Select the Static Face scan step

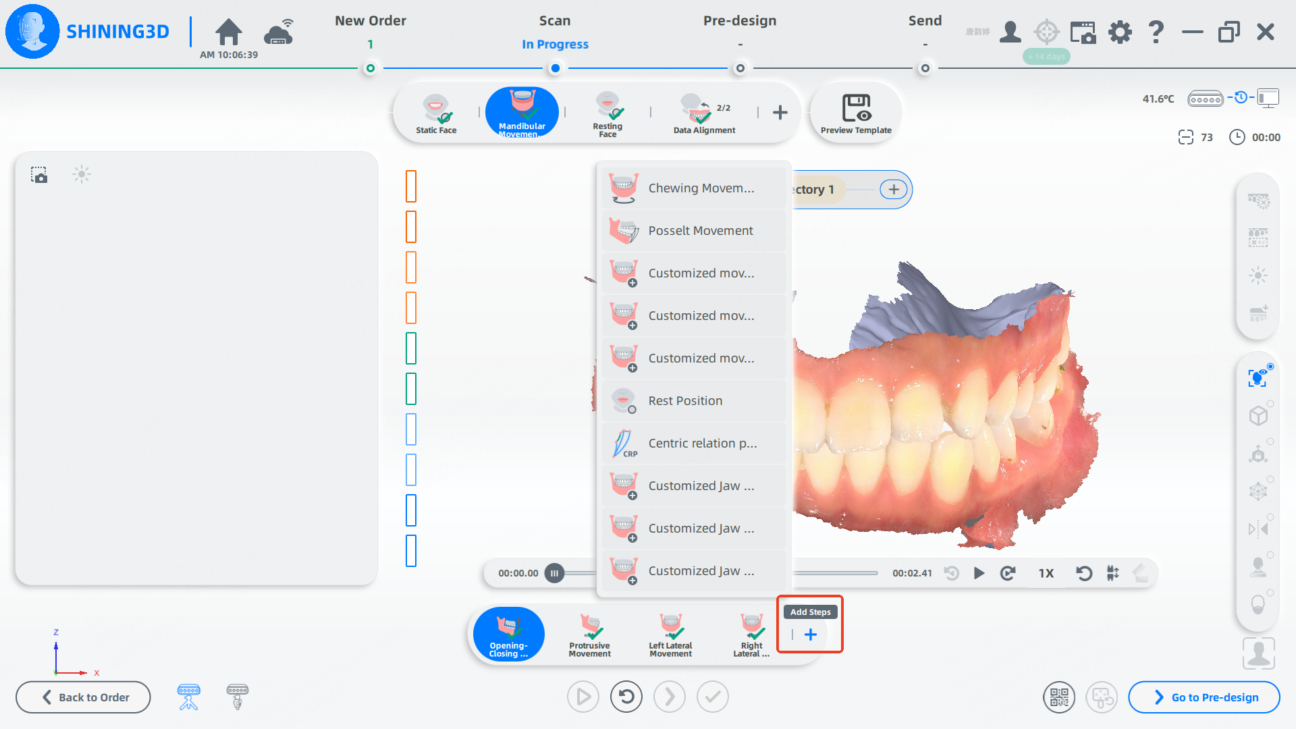pos(436,113)
